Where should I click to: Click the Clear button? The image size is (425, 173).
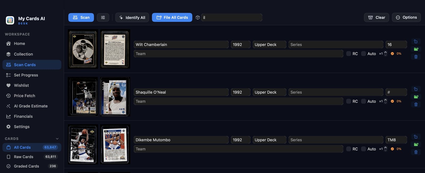[x=376, y=18]
